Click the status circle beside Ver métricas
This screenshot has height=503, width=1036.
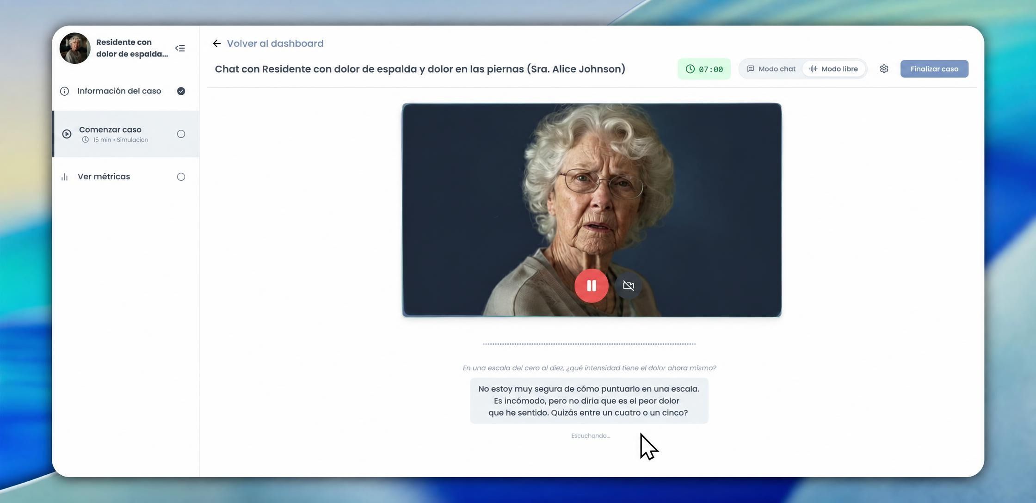(x=181, y=177)
